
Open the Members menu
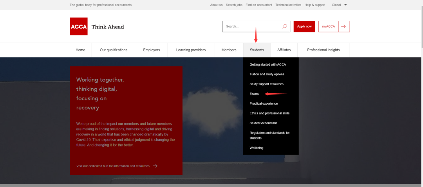point(229,50)
